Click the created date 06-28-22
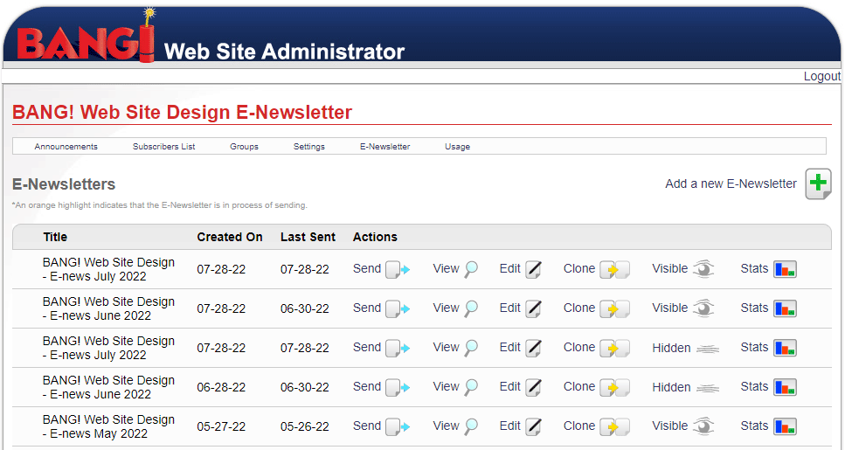This screenshot has width=845, height=450. pos(221,387)
